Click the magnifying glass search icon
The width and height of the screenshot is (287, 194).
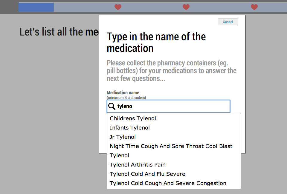112,106
